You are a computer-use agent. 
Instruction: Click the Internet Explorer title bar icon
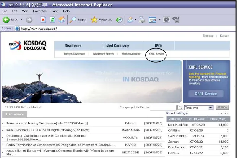[x=3, y=5]
